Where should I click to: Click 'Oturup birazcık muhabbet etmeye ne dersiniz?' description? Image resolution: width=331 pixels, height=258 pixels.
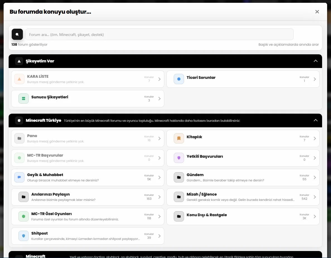[63, 180]
